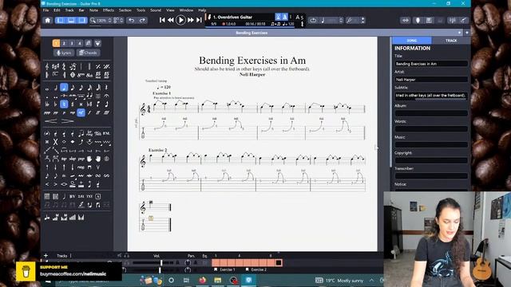Open the File menu
The width and height of the screenshot is (511, 287).
[x=46, y=10]
